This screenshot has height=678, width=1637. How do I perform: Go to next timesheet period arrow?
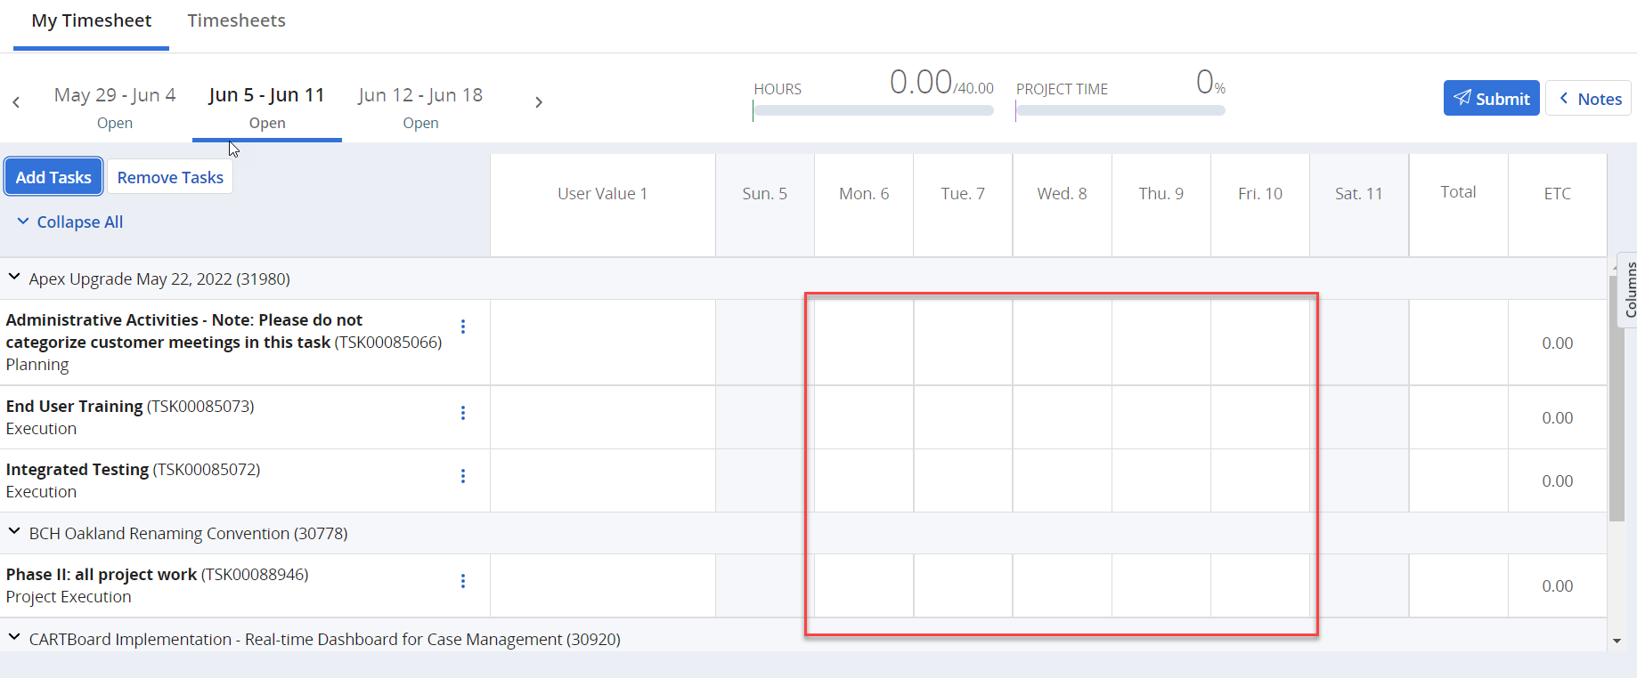click(538, 102)
